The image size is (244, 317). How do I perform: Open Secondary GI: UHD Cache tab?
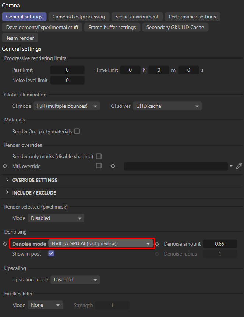coord(175,27)
